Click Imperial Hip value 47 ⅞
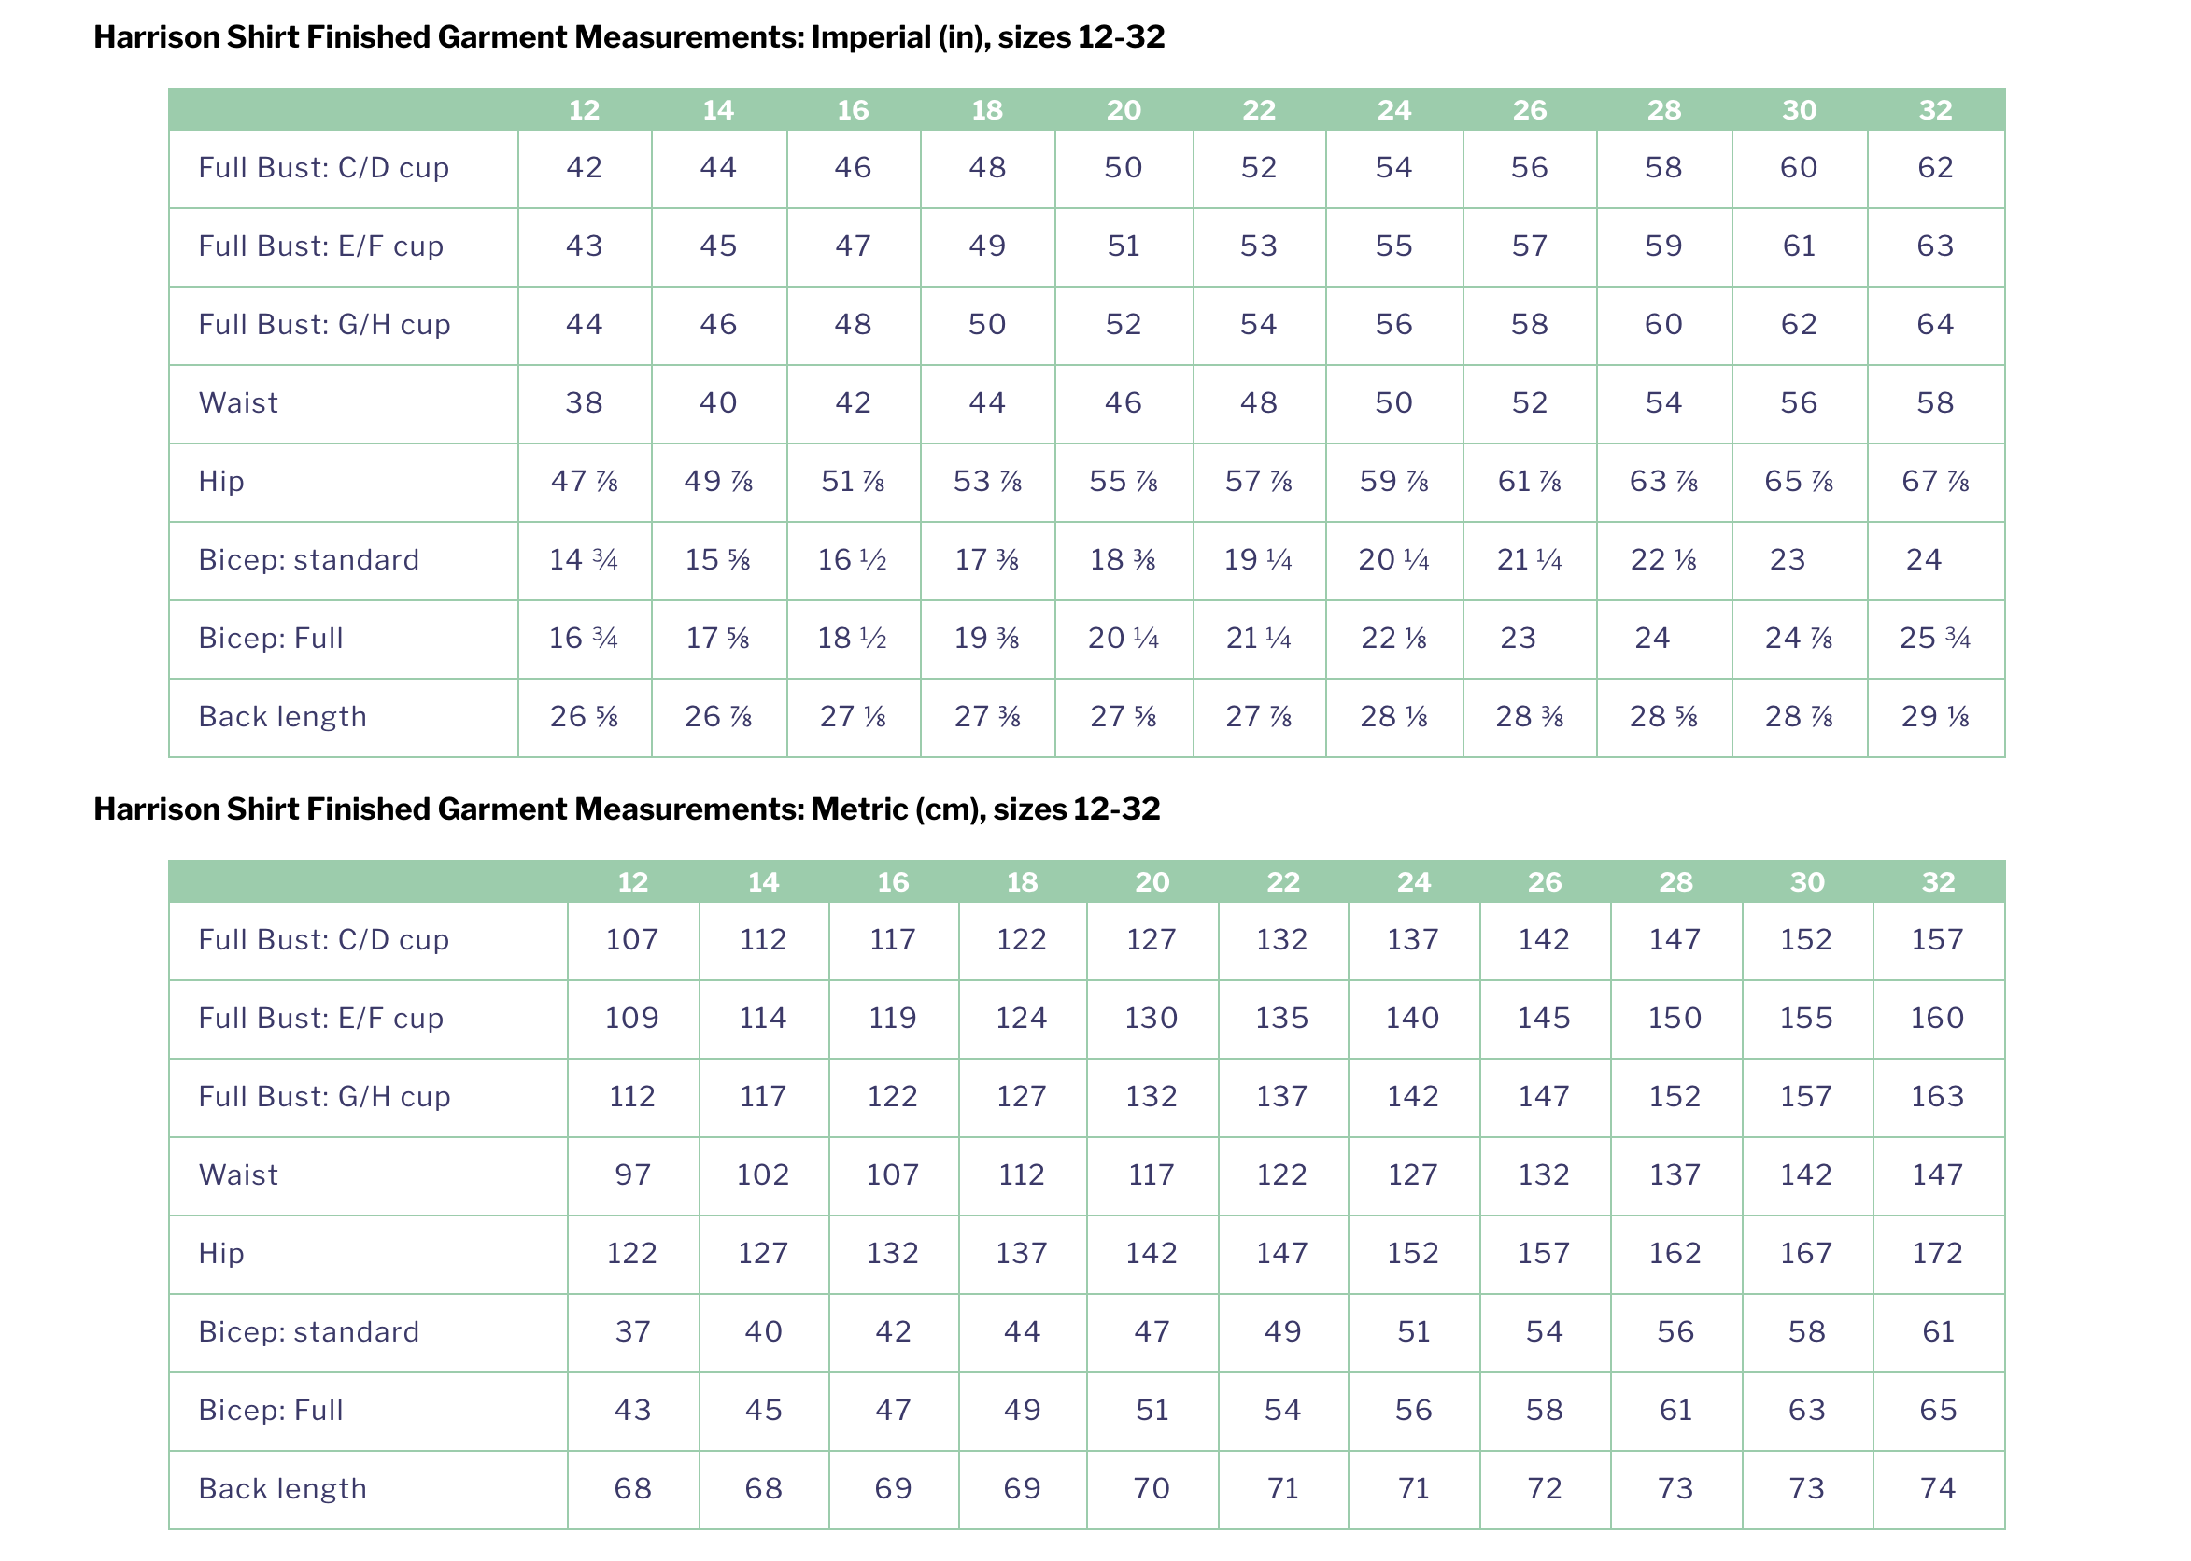2191x1561 pixels. [x=585, y=481]
